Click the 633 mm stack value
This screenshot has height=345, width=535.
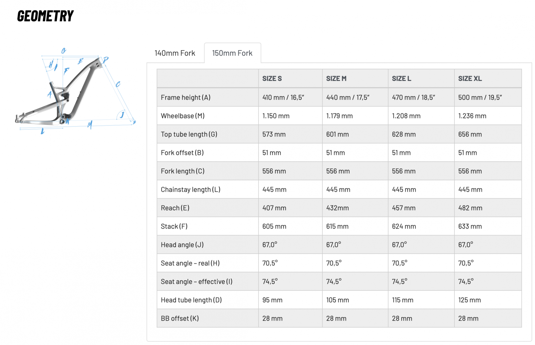[x=470, y=226]
